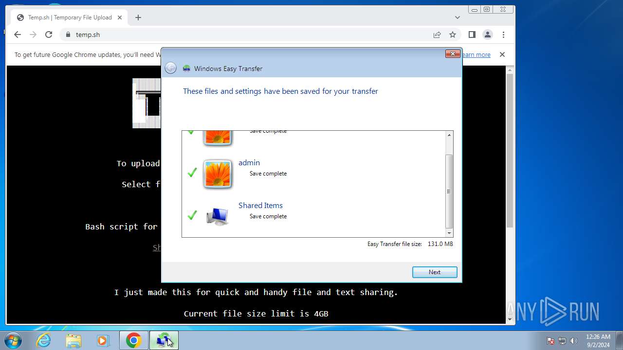Open Windows Media Player from taskbar
Screen dimensions: 623x350
103,340
